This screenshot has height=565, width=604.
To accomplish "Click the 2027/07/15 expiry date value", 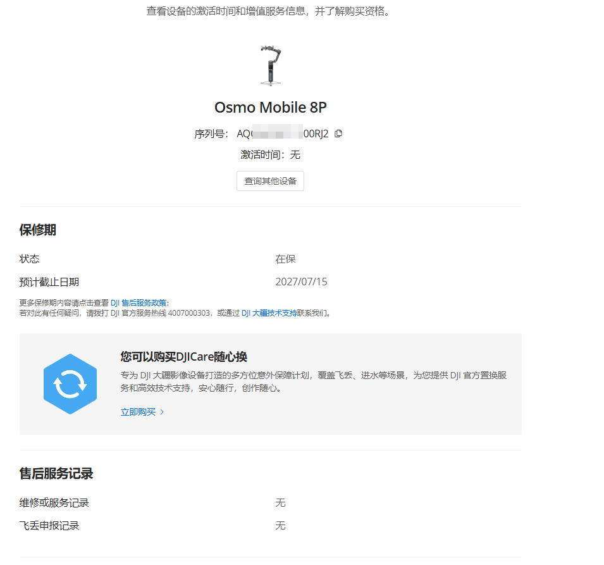I will pyautogui.click(x=301, y=282).
